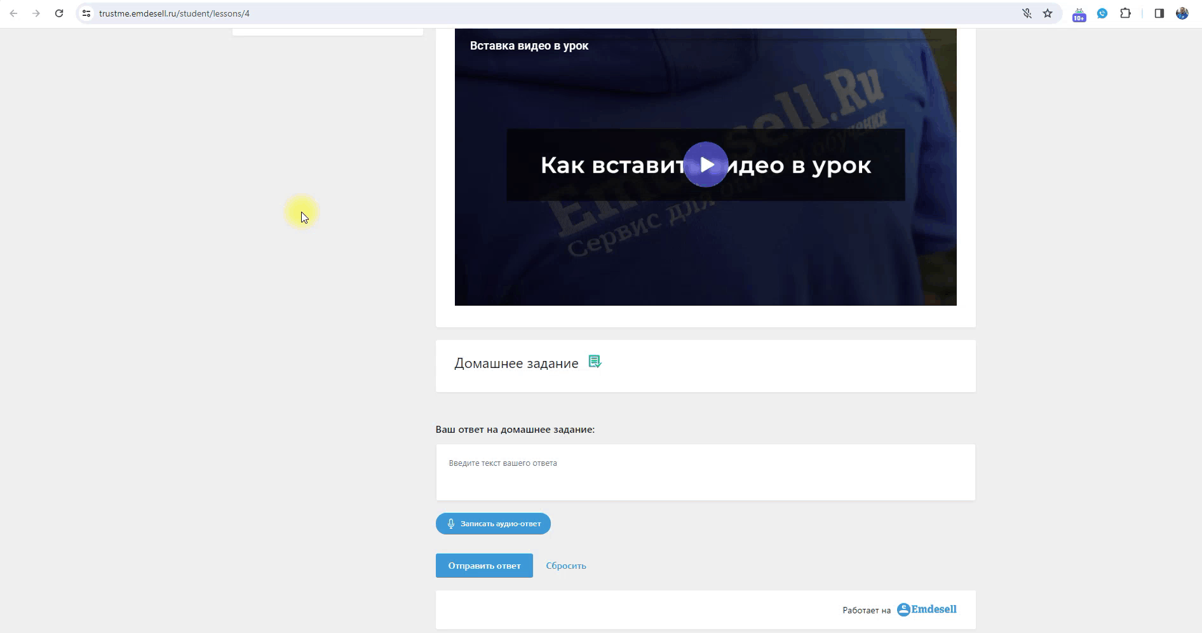Image resolution: width=1202 pixels, height=633 pixels.
Task: Click the homework checklist icon
Action: click(595, 362)
